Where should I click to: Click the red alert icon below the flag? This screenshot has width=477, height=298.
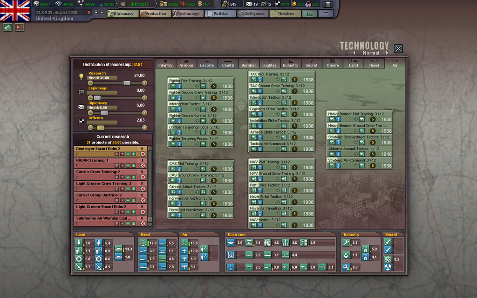19,27
